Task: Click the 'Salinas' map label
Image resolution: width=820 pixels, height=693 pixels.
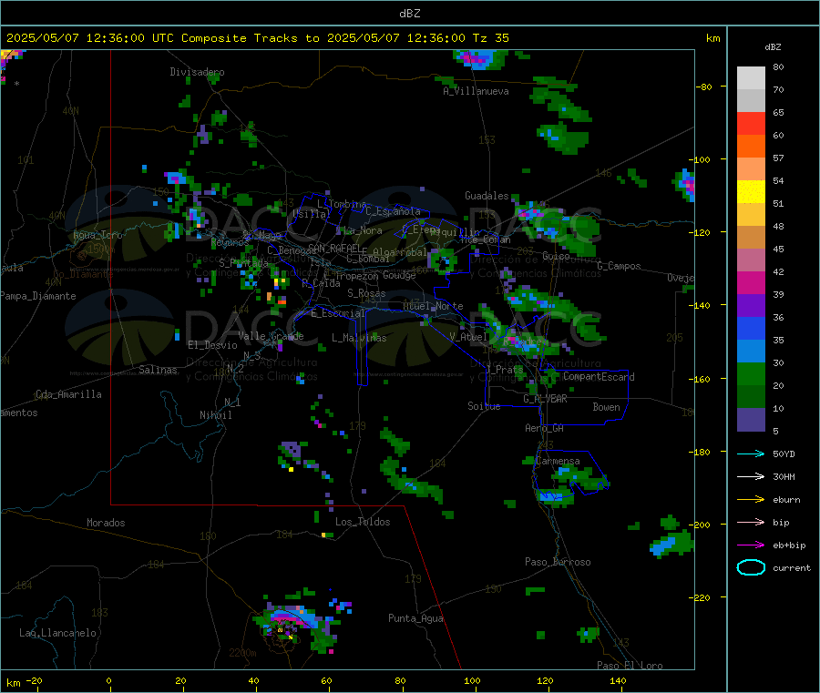Action: [x=158, y=370]
